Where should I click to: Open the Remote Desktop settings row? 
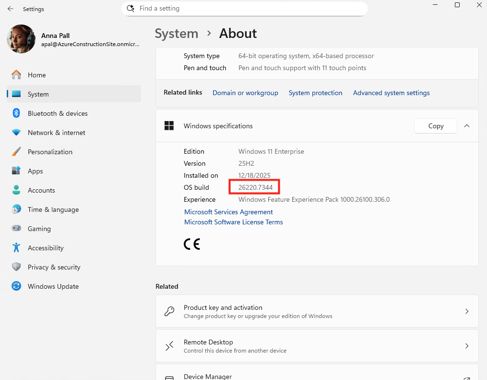pos(317,346)
